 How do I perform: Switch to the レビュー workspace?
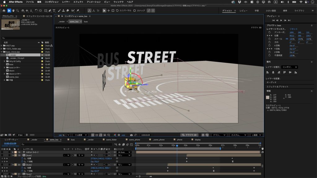[243, 11]
